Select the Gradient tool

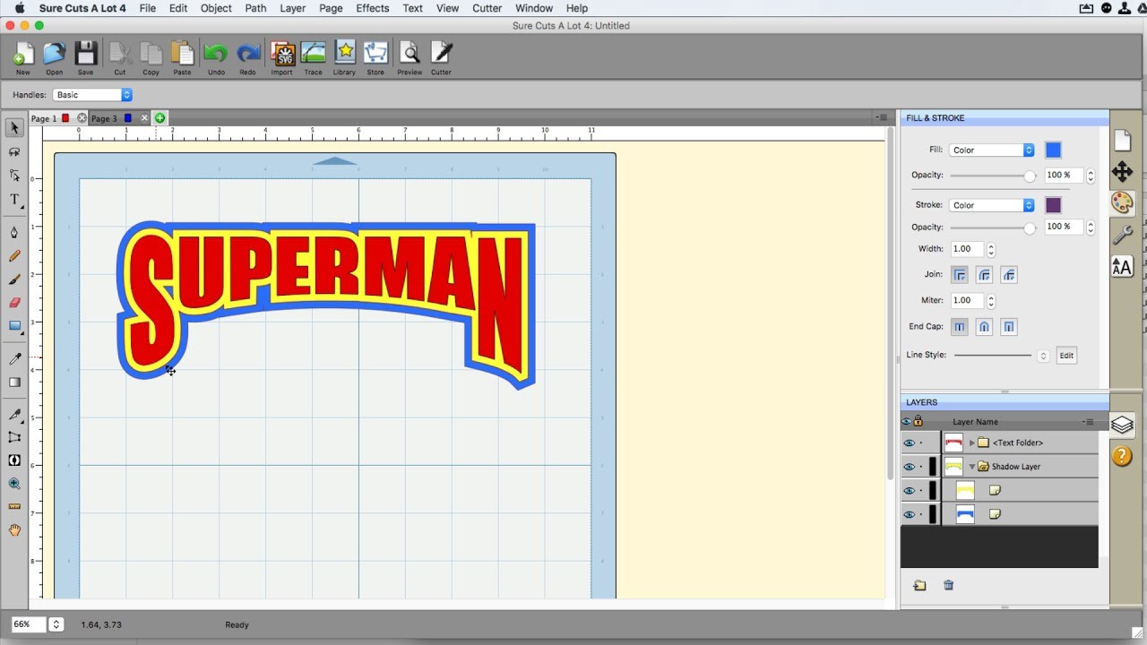tap(14, 383)
